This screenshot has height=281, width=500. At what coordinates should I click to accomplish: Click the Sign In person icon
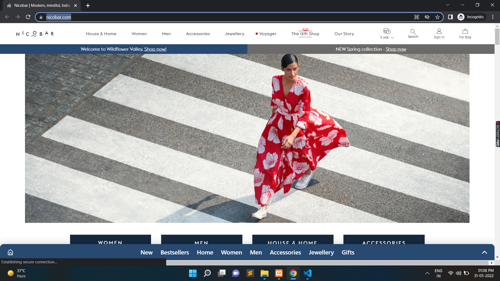439,31
